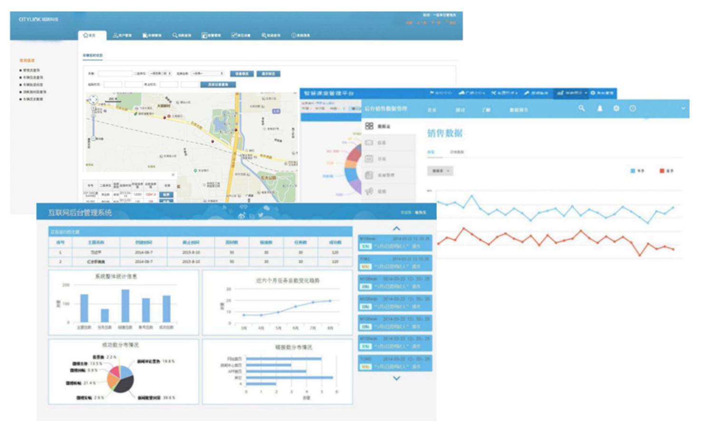Click the CITYLINK logo
Screen dimensions: 701x439
[x=38, y=19]
